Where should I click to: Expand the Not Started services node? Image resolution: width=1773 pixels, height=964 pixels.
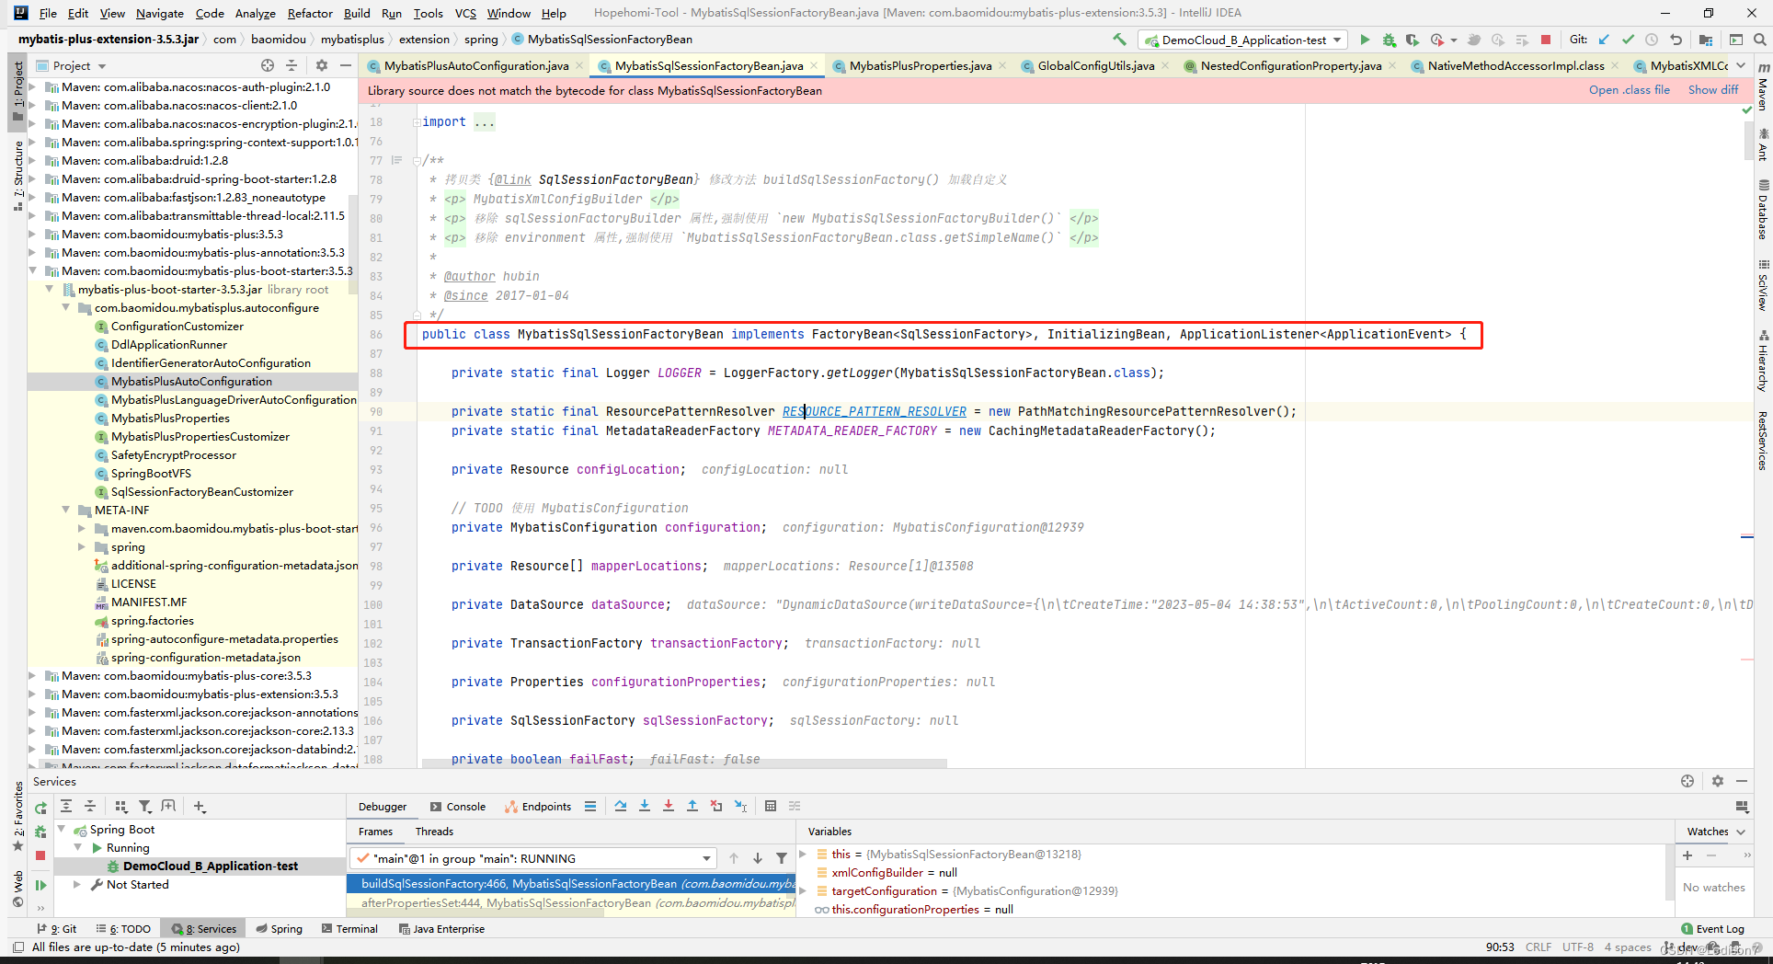click(x=77, y=884)
